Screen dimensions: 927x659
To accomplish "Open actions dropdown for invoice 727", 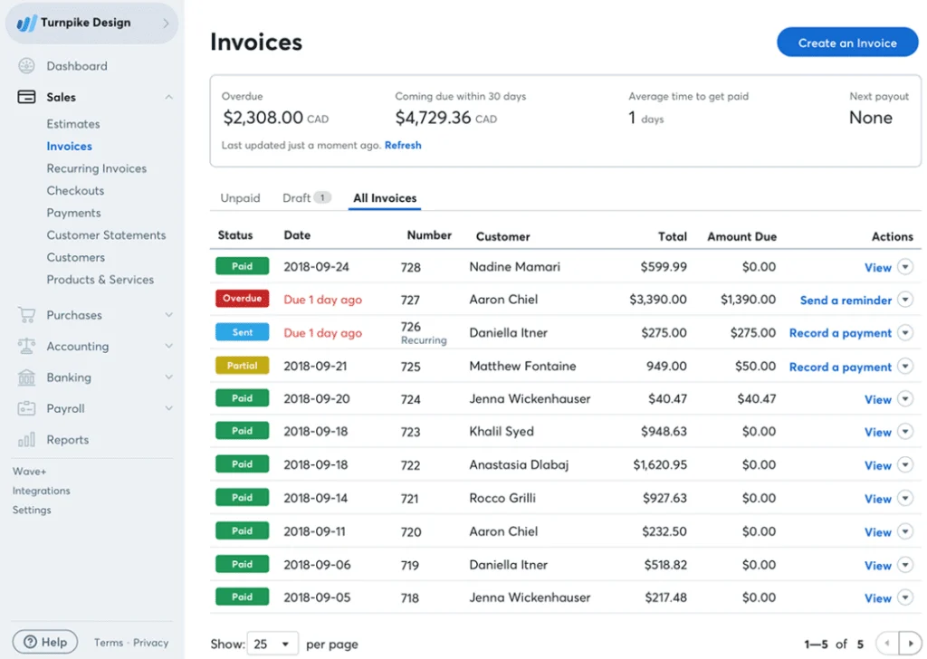I will pyautogui.click(x=904, y=300).
